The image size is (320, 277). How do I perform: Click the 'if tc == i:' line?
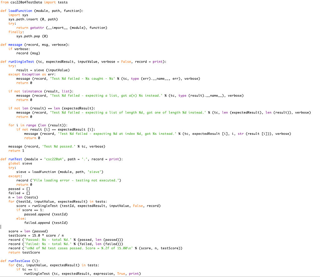pos(27,269)
